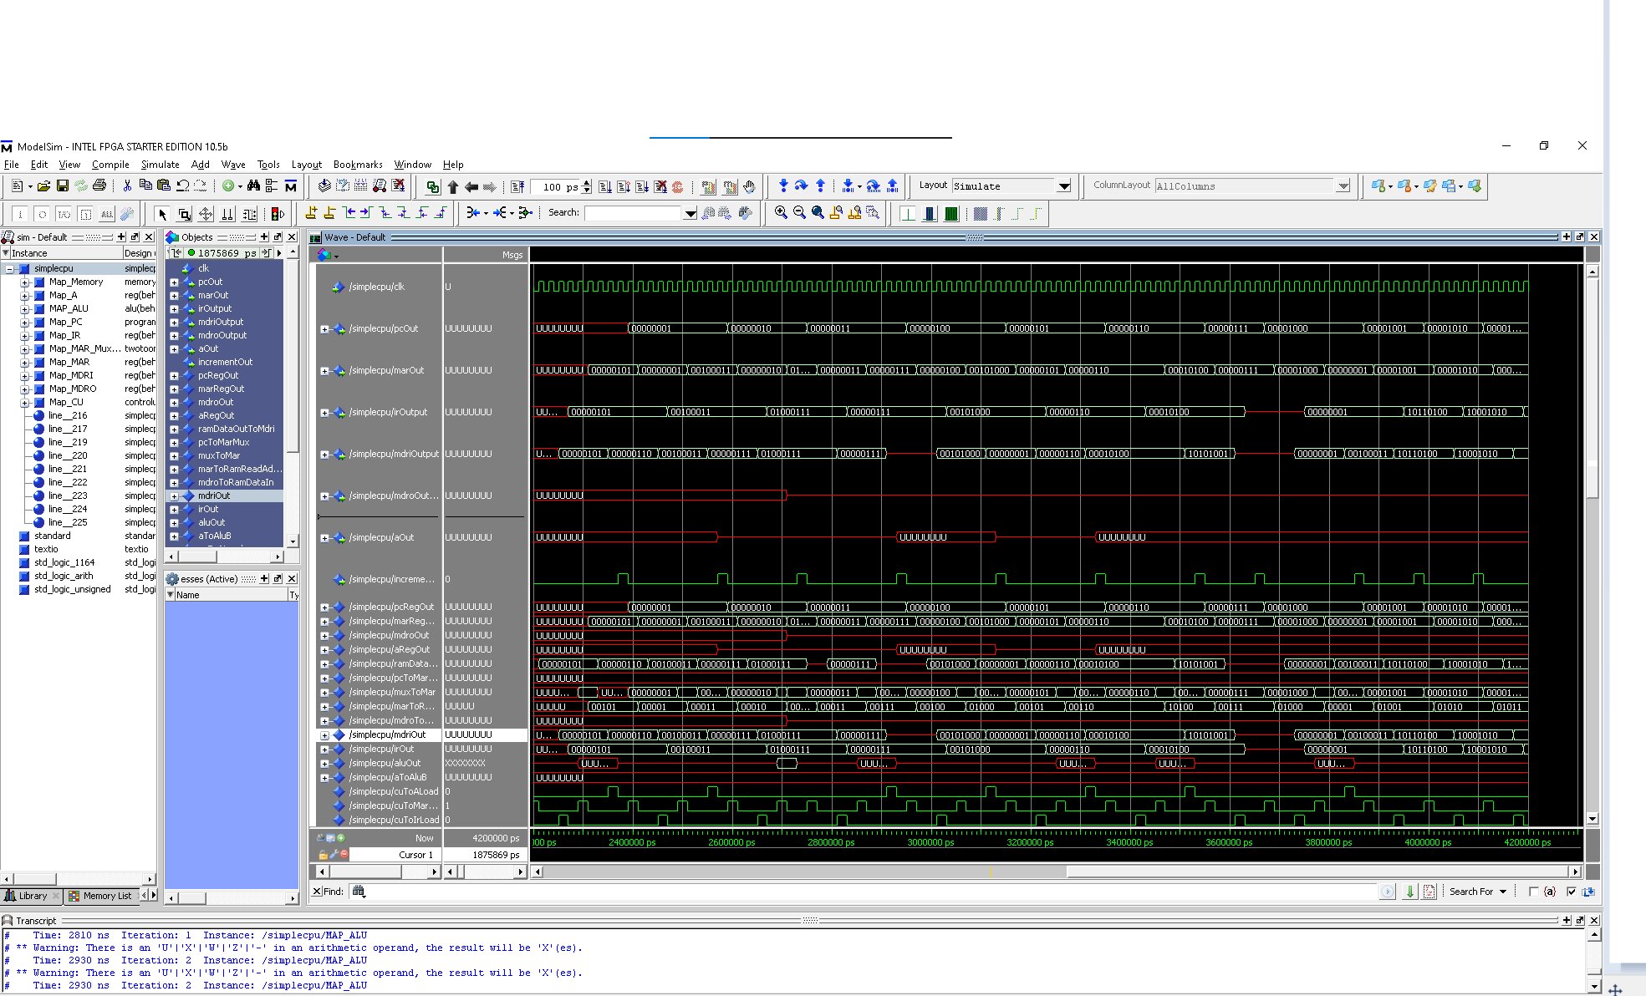The image size is (1646, 996).
Task: Toggle the (a) checkbox in Find bar
Action: (x=1533, y=892)
